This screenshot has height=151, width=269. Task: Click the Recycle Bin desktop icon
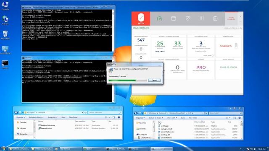[x=5, y=35]
